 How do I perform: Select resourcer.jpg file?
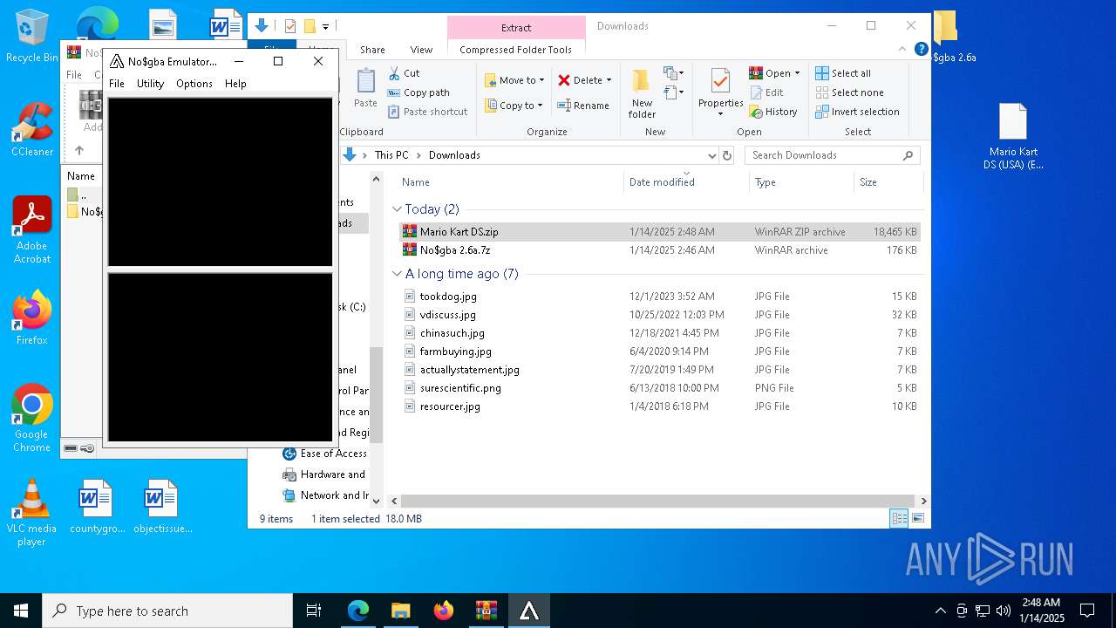click(x=660, y=406)
